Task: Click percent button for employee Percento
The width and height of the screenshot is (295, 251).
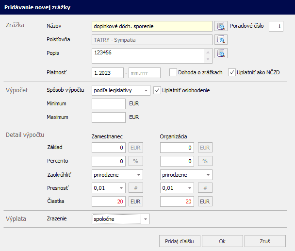Action: tap(136, 161)
